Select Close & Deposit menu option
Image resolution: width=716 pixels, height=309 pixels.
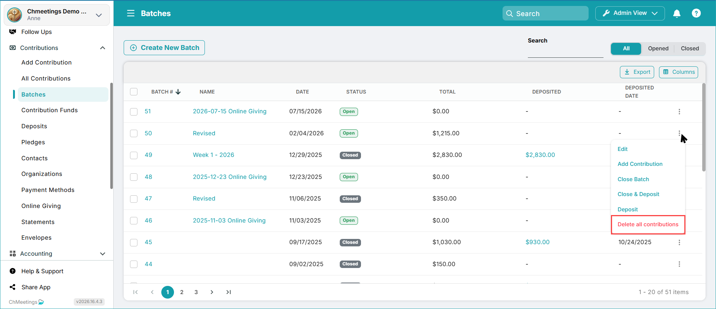[x=639, y=194]
